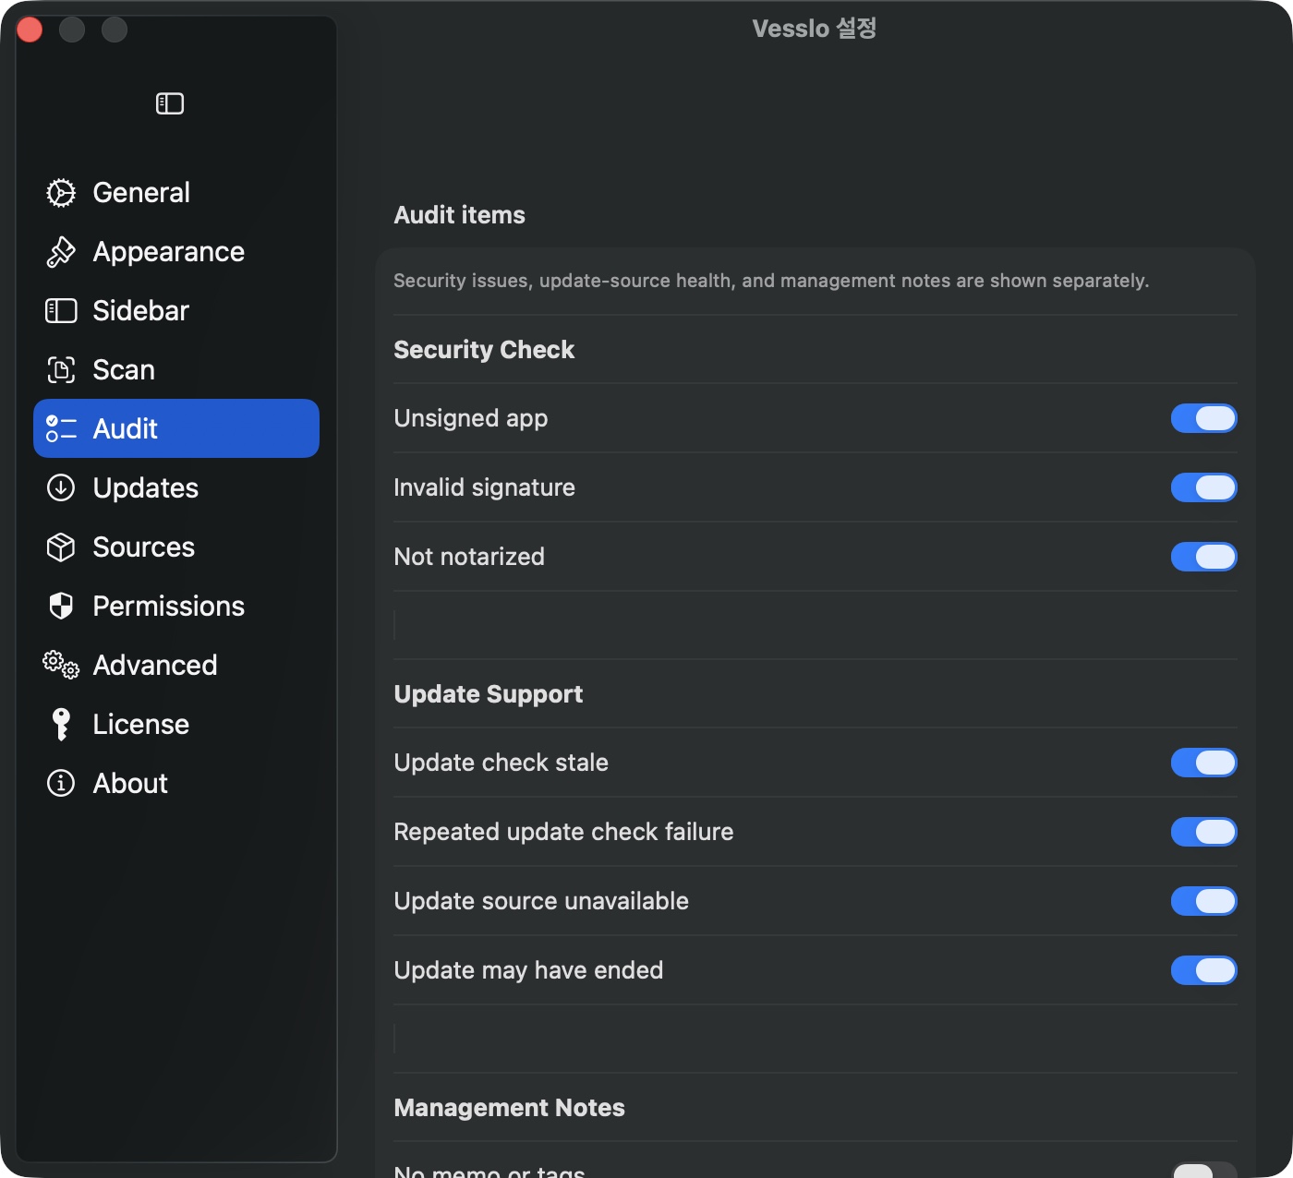Click the Update source unavailable label

[541, 901]
